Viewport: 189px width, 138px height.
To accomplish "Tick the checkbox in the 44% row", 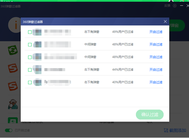I will click(x=30, y=70).
